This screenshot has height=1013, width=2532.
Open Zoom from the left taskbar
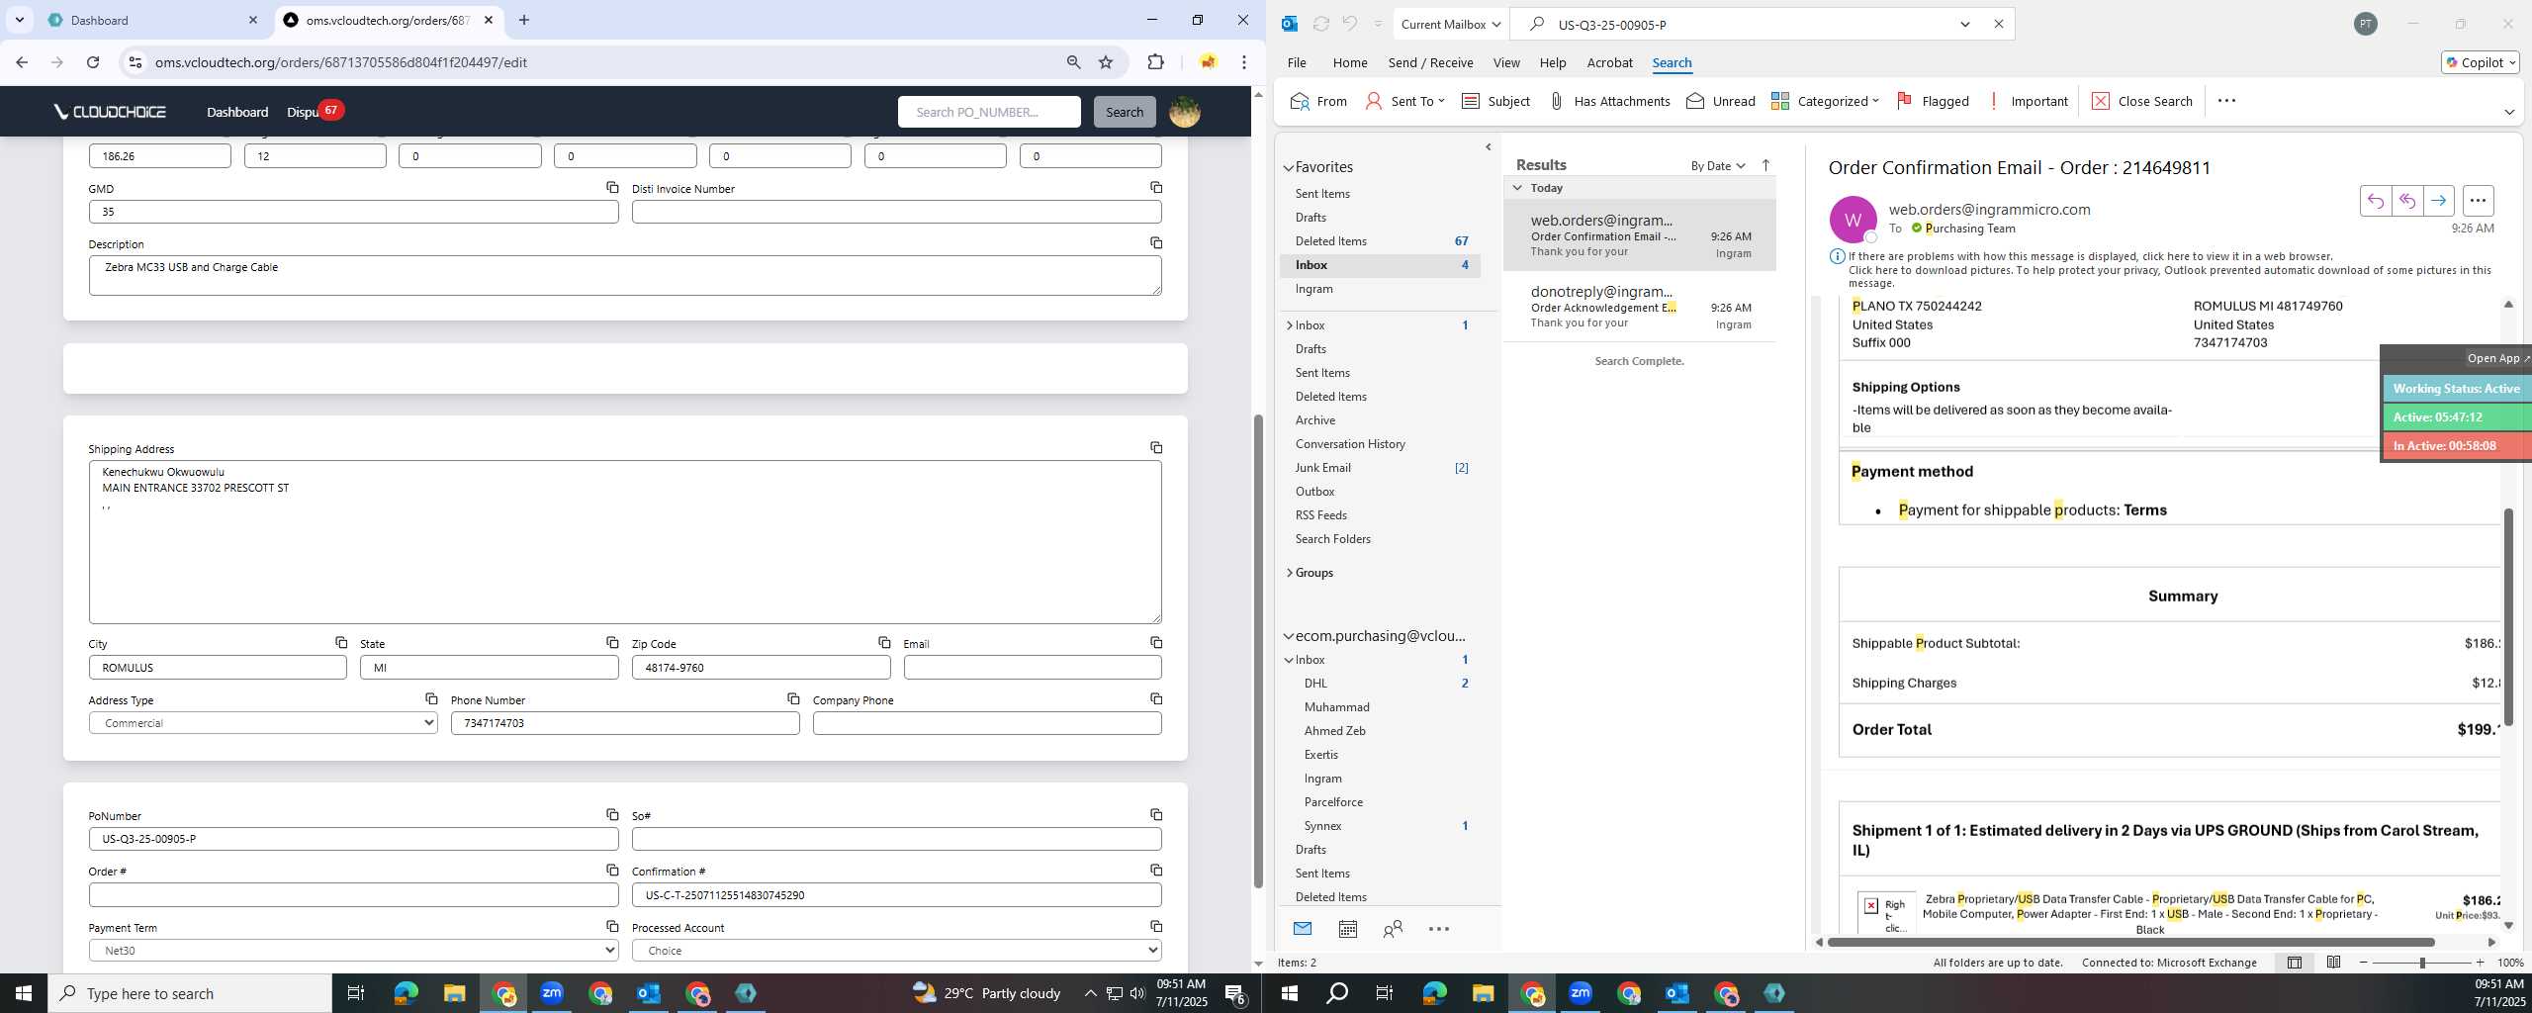tap(552, 993)
